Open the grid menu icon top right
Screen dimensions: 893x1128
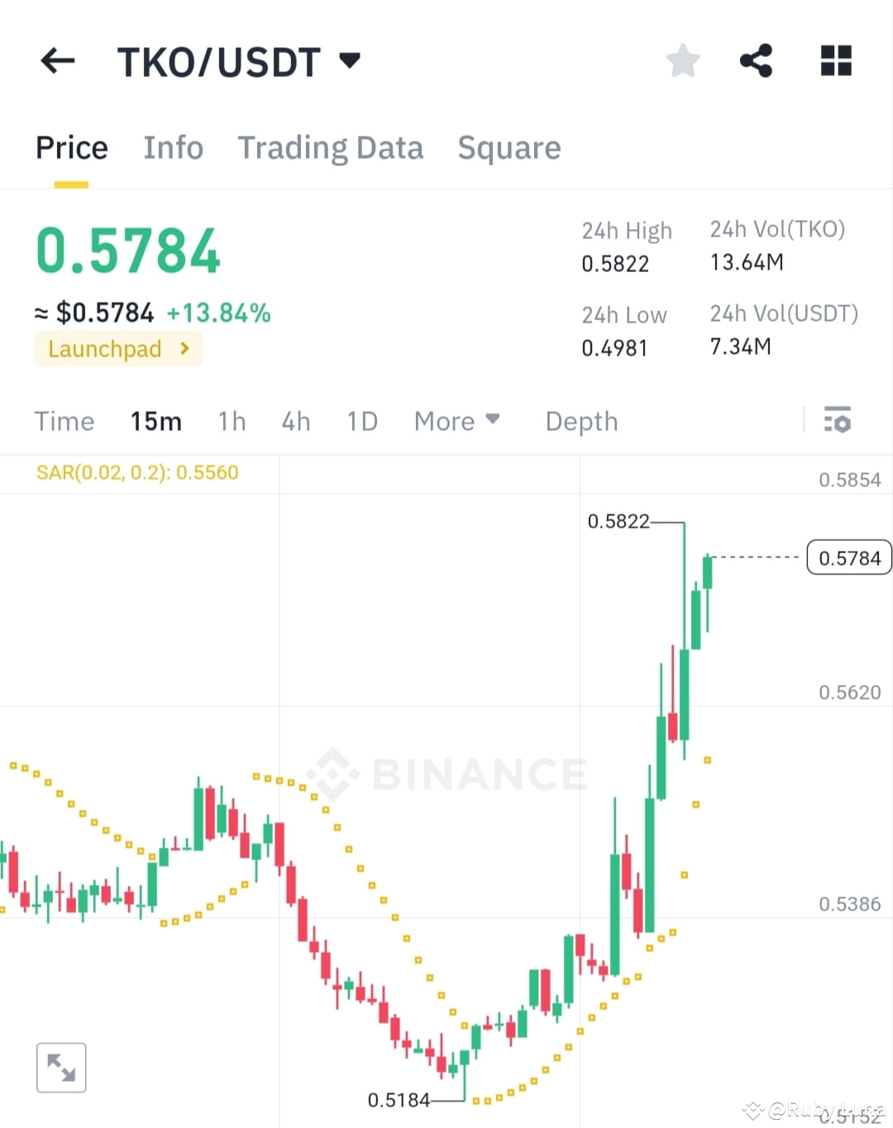tap(835, 60)
